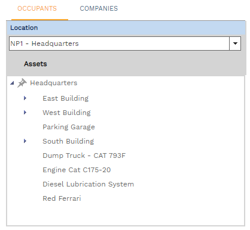Click the NP1 - Headquarters location field
The height and width of the screenshot is (230, 250).
point(119,43)
